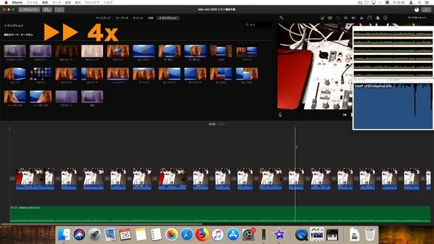The image size is (434, 244).
Task: Select the green background music track
Action: (220, 214)
